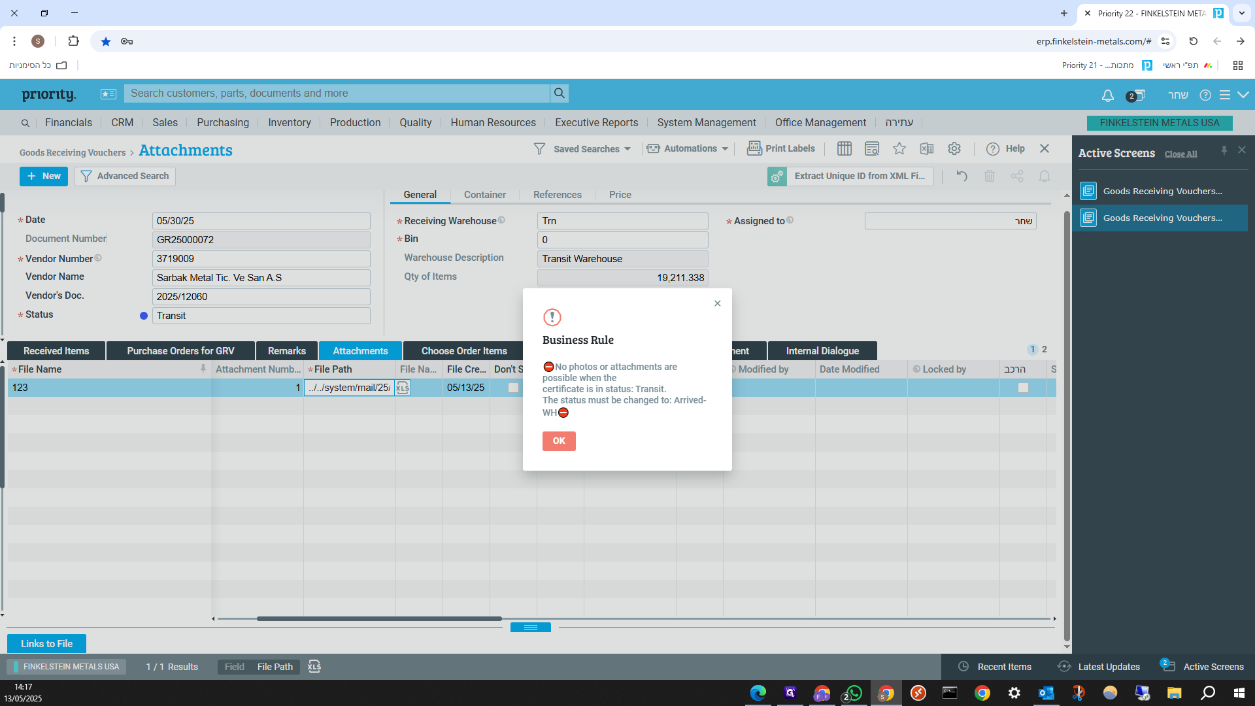Viewport: 1255px width, 706px height.
Task: Click the undo arrow icon
Action: click(962, 176)
